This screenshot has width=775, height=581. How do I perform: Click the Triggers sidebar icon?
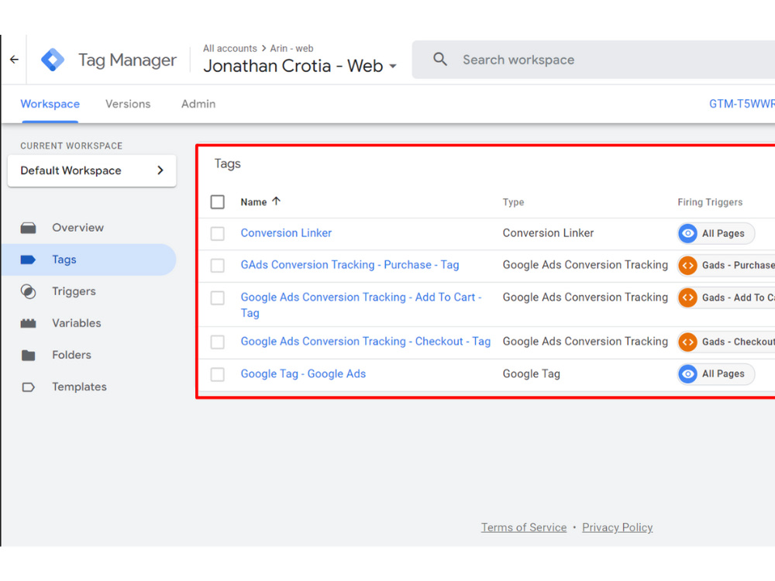28,291
